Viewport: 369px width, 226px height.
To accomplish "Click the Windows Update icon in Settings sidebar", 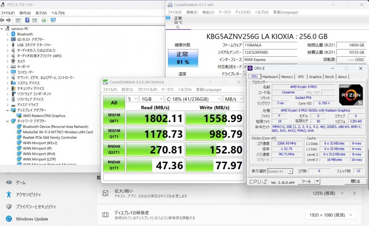I will point(8,219).
